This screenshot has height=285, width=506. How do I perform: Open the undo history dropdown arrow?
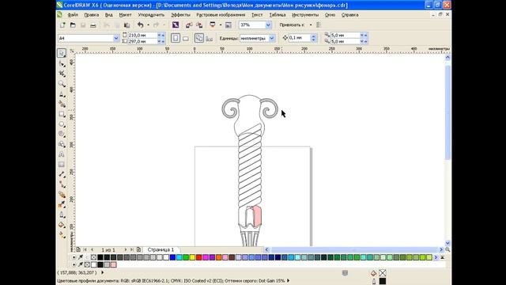point(148,25)
